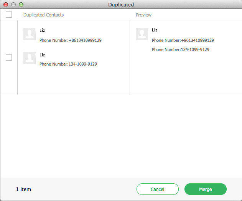242x201 pixels.
Task: Click the Liz avatar in the Preview pane
Action: click(142, 34)
